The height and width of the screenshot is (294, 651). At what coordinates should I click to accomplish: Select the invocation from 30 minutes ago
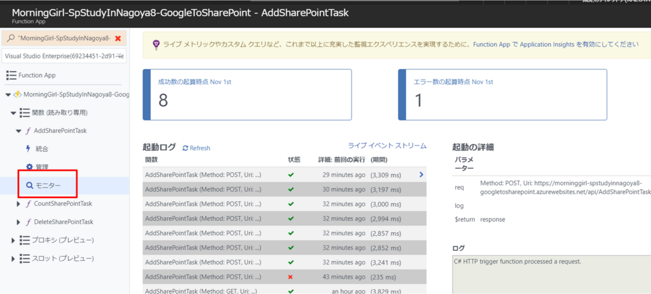click(284, 189)
